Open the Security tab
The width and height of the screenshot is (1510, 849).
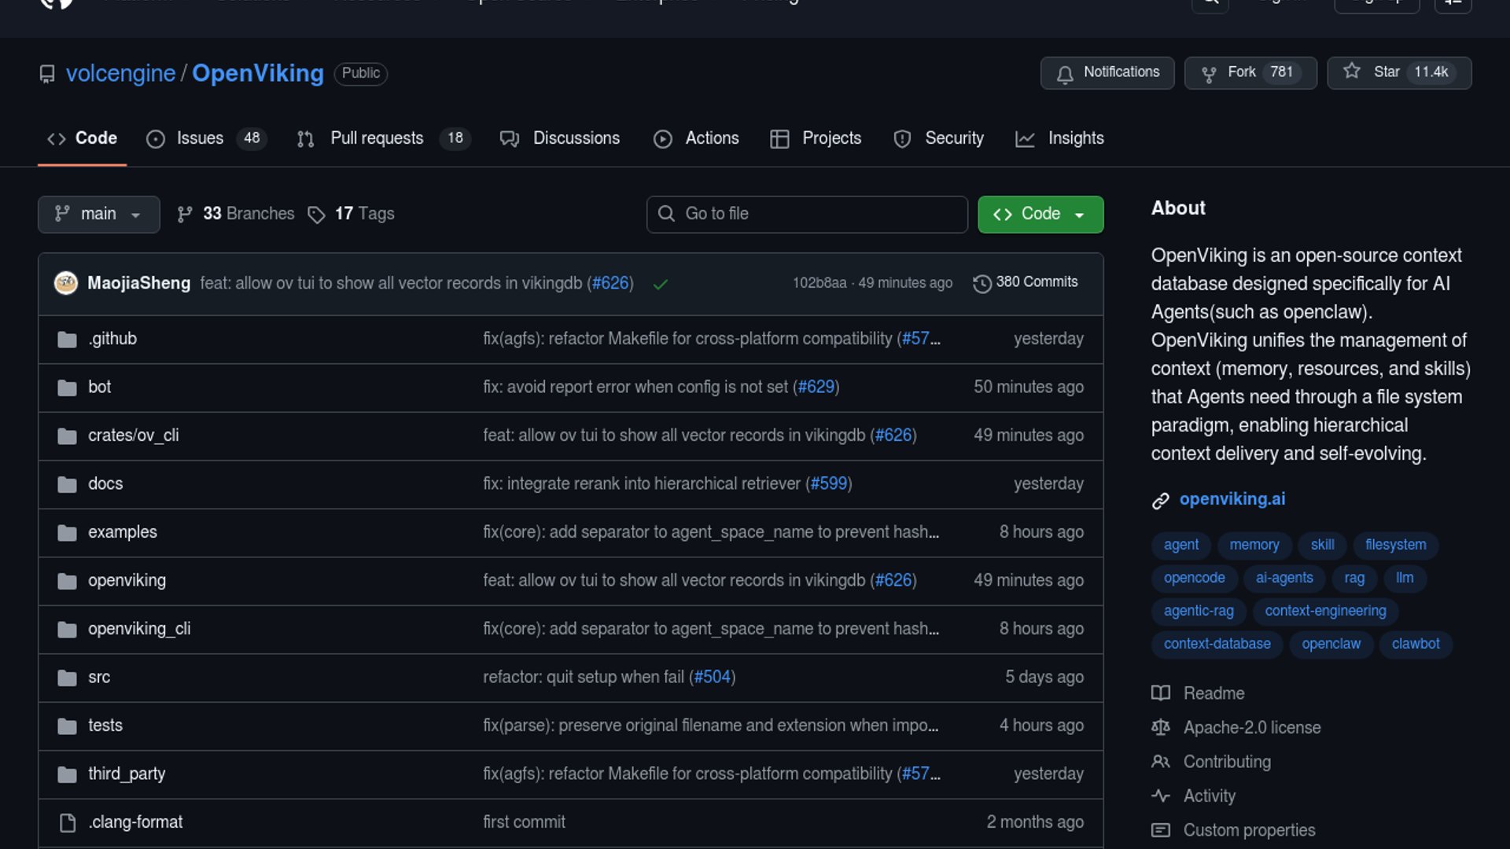953,138
